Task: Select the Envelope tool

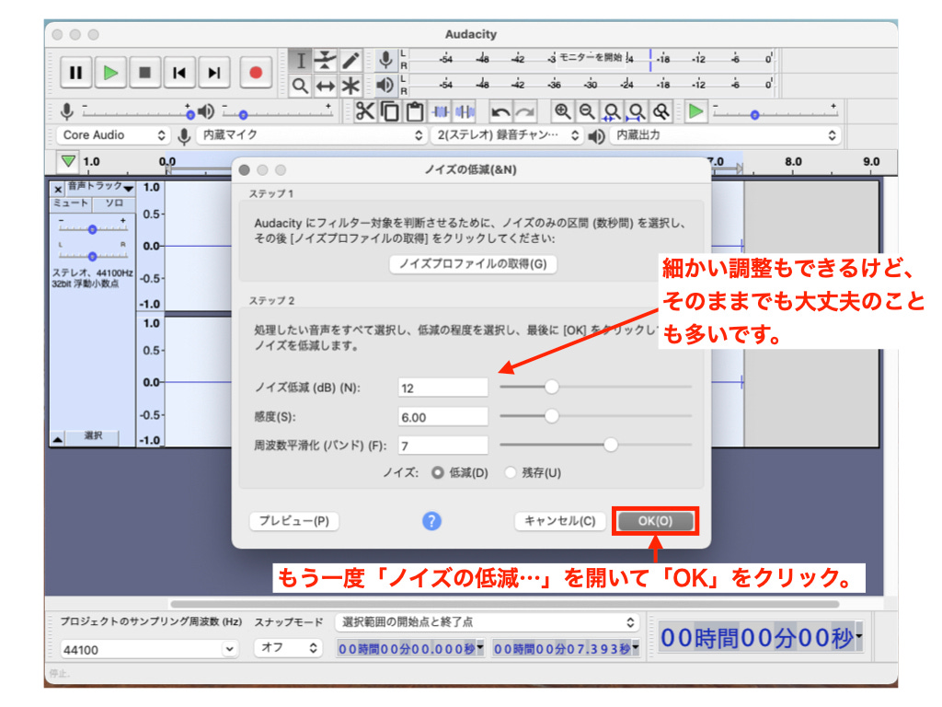Action: [x=325, y=60]
